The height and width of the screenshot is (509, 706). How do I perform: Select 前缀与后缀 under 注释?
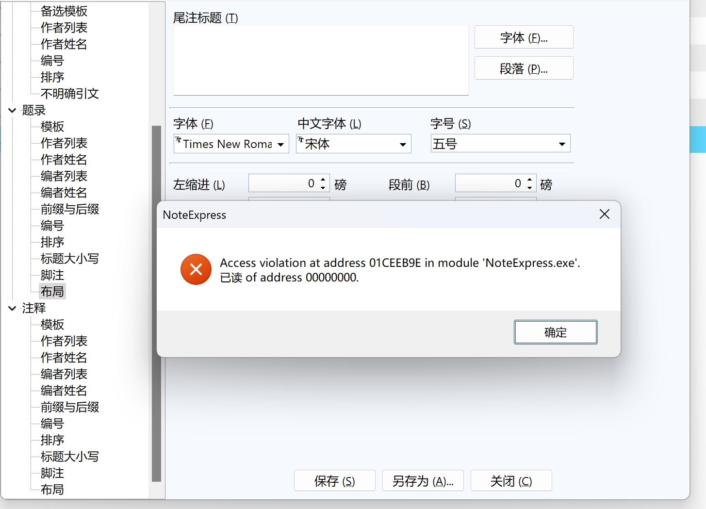tap(70, 407)
